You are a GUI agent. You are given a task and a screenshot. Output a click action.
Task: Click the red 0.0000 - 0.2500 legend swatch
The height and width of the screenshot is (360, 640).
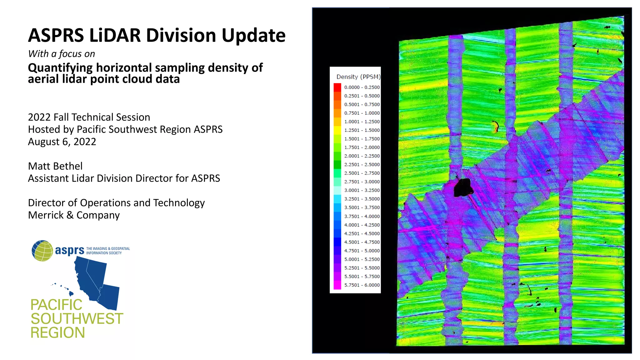pos(337,87)
